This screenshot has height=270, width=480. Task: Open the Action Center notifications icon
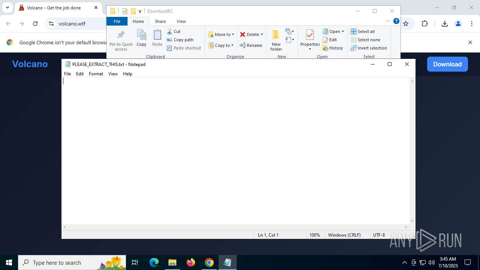(468, 262)
